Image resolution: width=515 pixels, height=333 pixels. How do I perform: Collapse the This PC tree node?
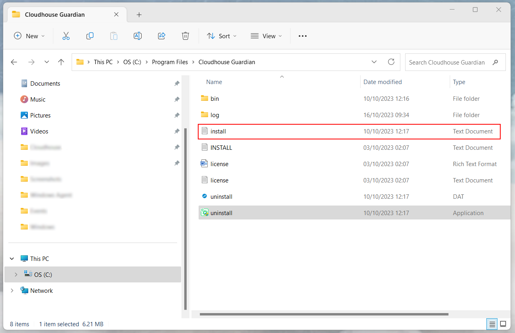point(12,259)
